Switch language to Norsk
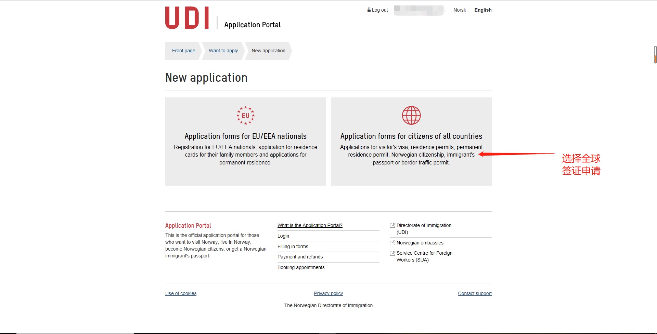 click(460, 10)
